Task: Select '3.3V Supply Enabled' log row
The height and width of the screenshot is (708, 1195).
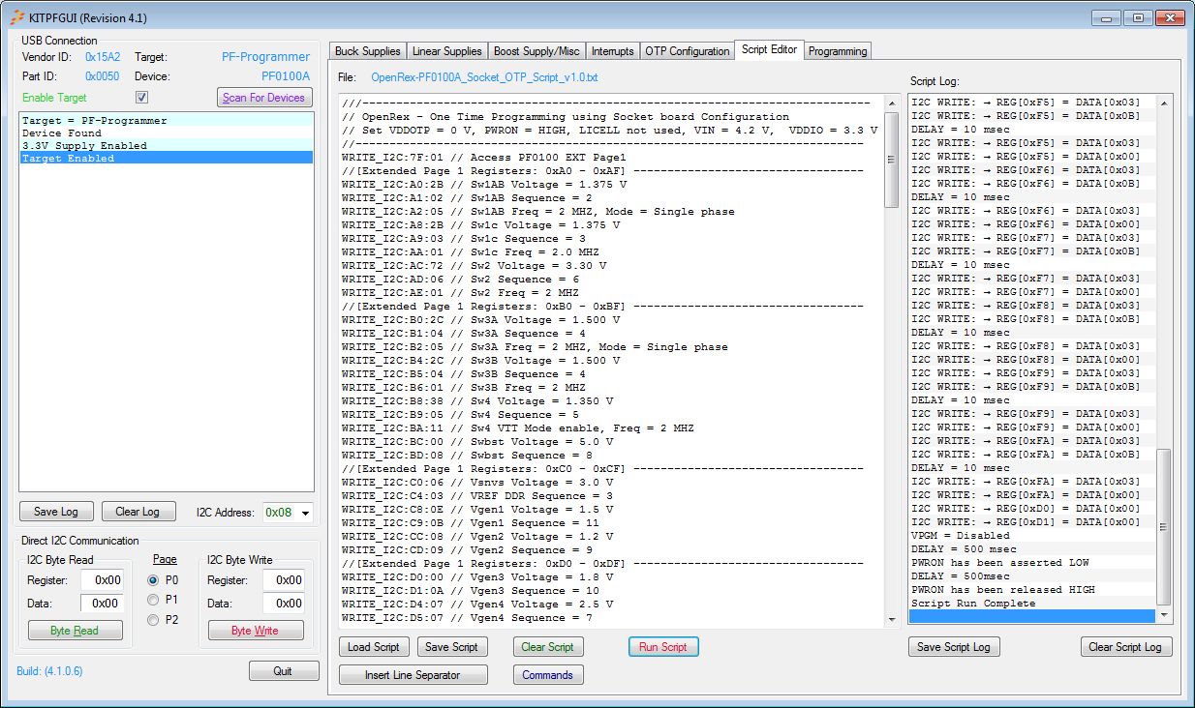Action: point(166,145)
